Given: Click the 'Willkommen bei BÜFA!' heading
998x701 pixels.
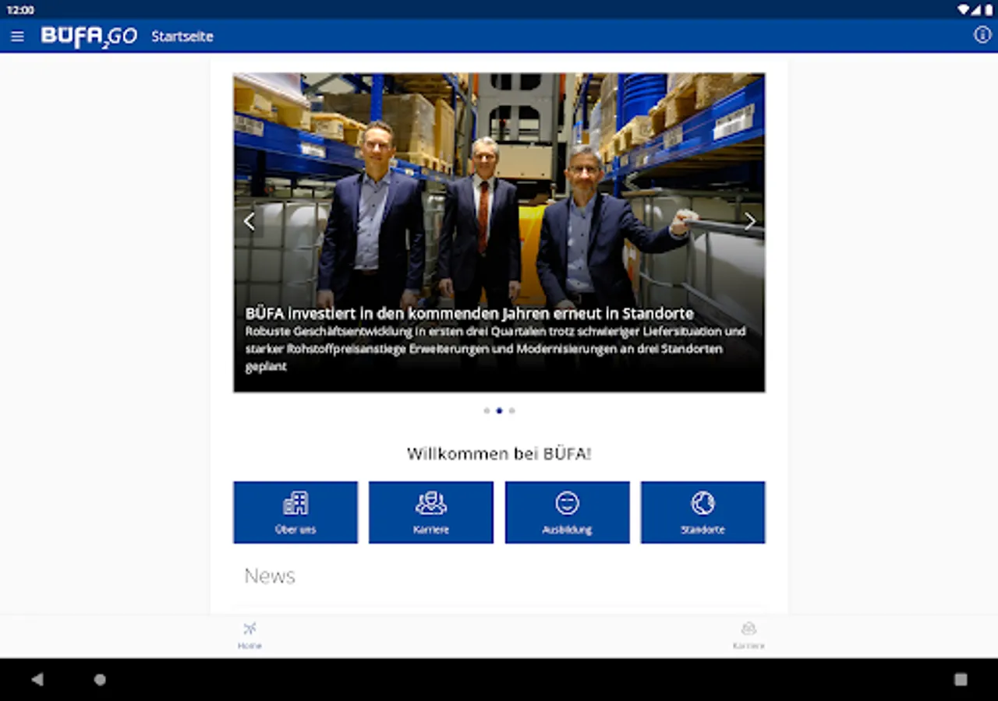Looking at the screenshot, I should [499, 453].
